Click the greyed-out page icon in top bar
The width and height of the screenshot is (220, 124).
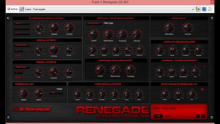(210, 9)
